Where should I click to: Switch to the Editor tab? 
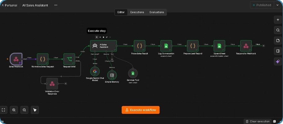(121, 12)
